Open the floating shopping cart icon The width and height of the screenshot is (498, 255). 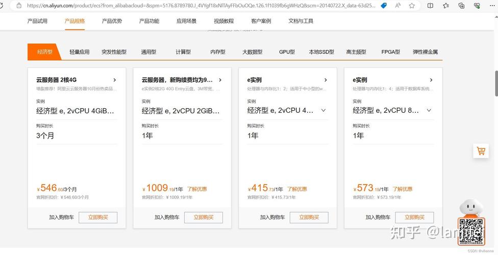coord(481,151)
